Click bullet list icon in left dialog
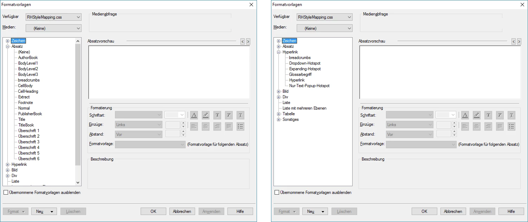The image size is (528, 222). 240,126
